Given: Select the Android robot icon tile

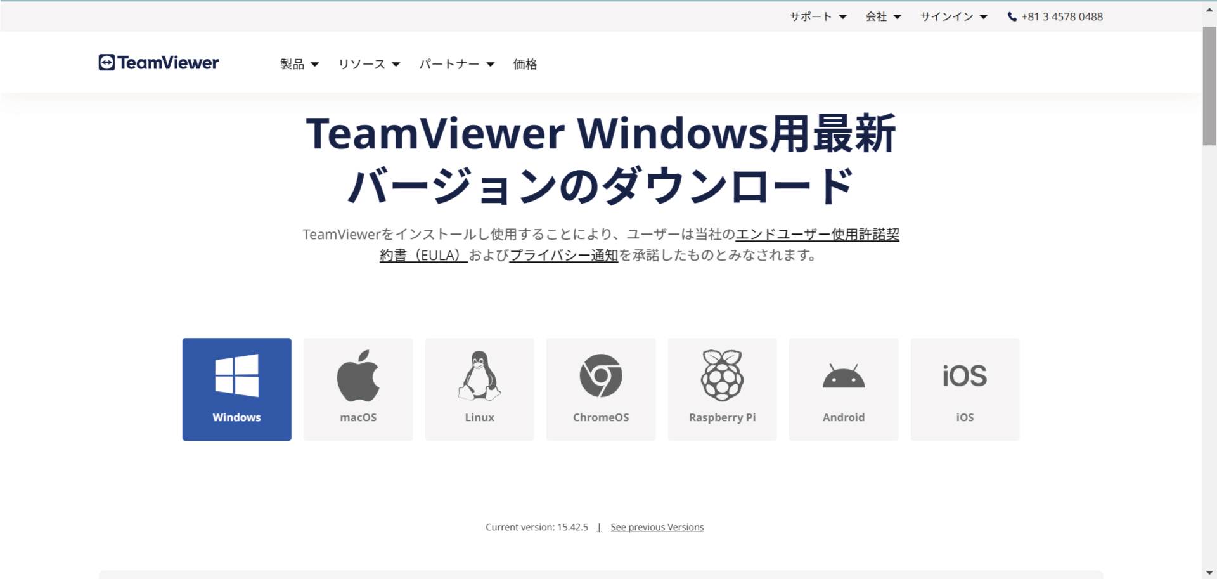Looking at the screenshot, I should click(843, 389).
